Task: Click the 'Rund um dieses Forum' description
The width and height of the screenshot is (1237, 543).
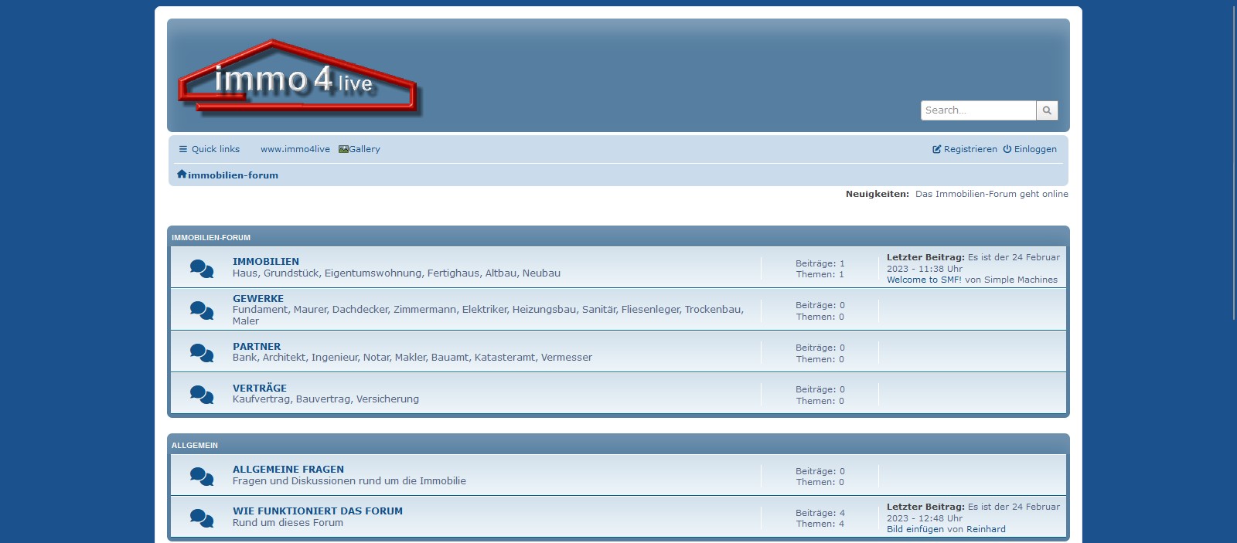Action: tap(288, 523)
